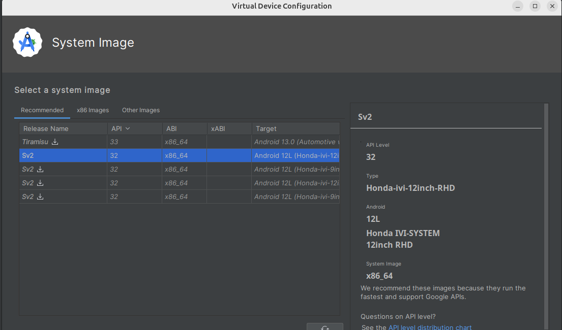Open the x86 Images tab
The width and height of the screenshot is (562, 330).
[93, 110]
